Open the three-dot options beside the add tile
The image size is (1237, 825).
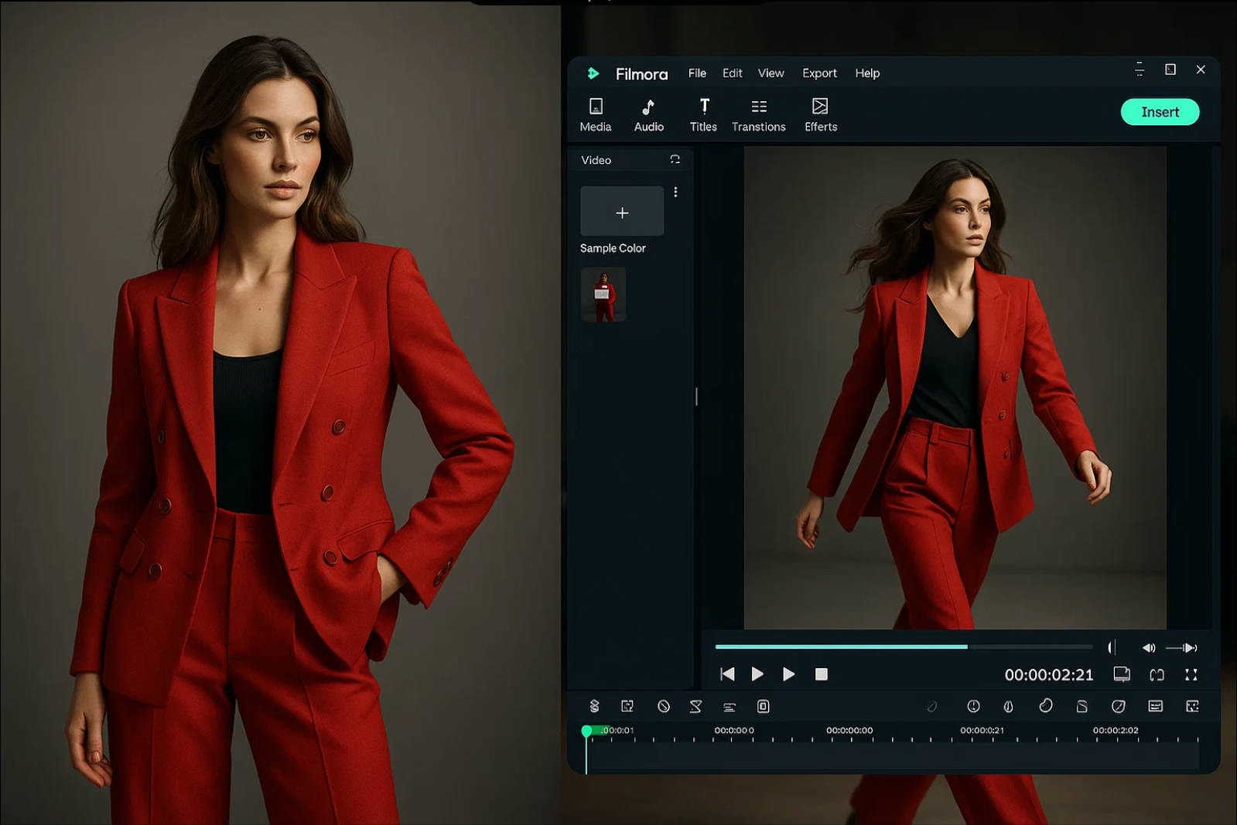coord(675,192)
